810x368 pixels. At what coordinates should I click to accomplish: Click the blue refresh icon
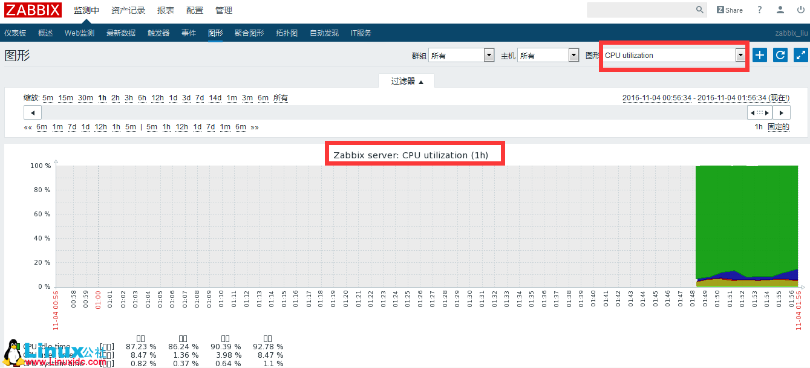(x=780, y=55)
